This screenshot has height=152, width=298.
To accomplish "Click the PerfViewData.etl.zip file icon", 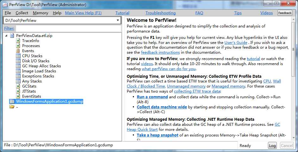I will point(12,36).
